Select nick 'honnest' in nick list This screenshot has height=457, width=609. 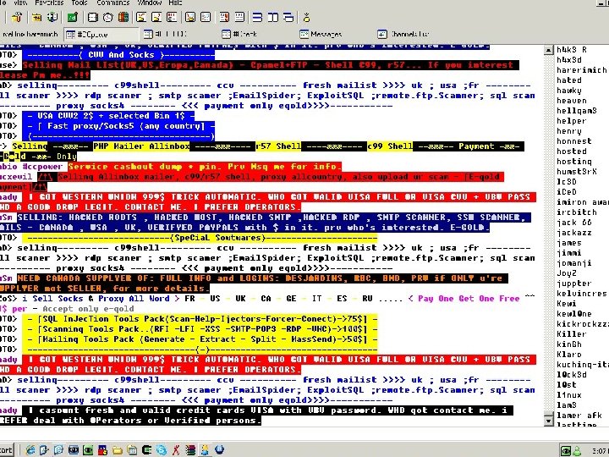(574, 141)
